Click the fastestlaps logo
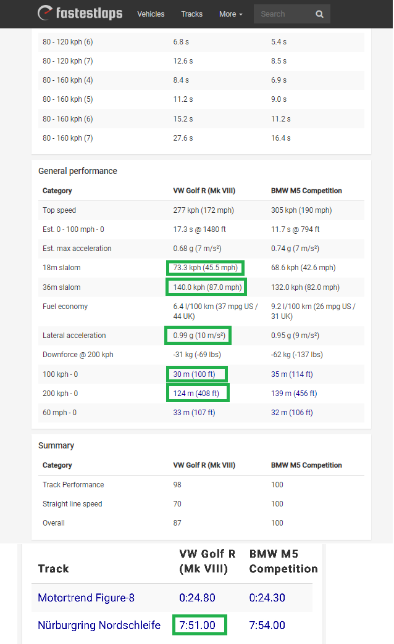Viewport: 394px width, 644px height. (x=80, y=13)
